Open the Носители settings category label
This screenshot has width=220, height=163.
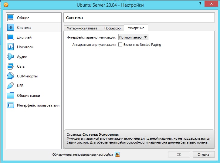[x=25, y=47]
